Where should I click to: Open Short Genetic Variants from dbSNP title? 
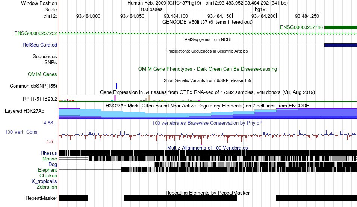pyautogui.click(x=207, y=80)
